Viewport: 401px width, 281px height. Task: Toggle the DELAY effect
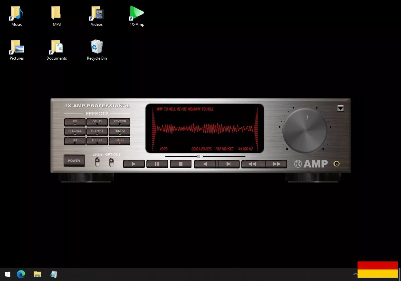click(x=97, y=122)
